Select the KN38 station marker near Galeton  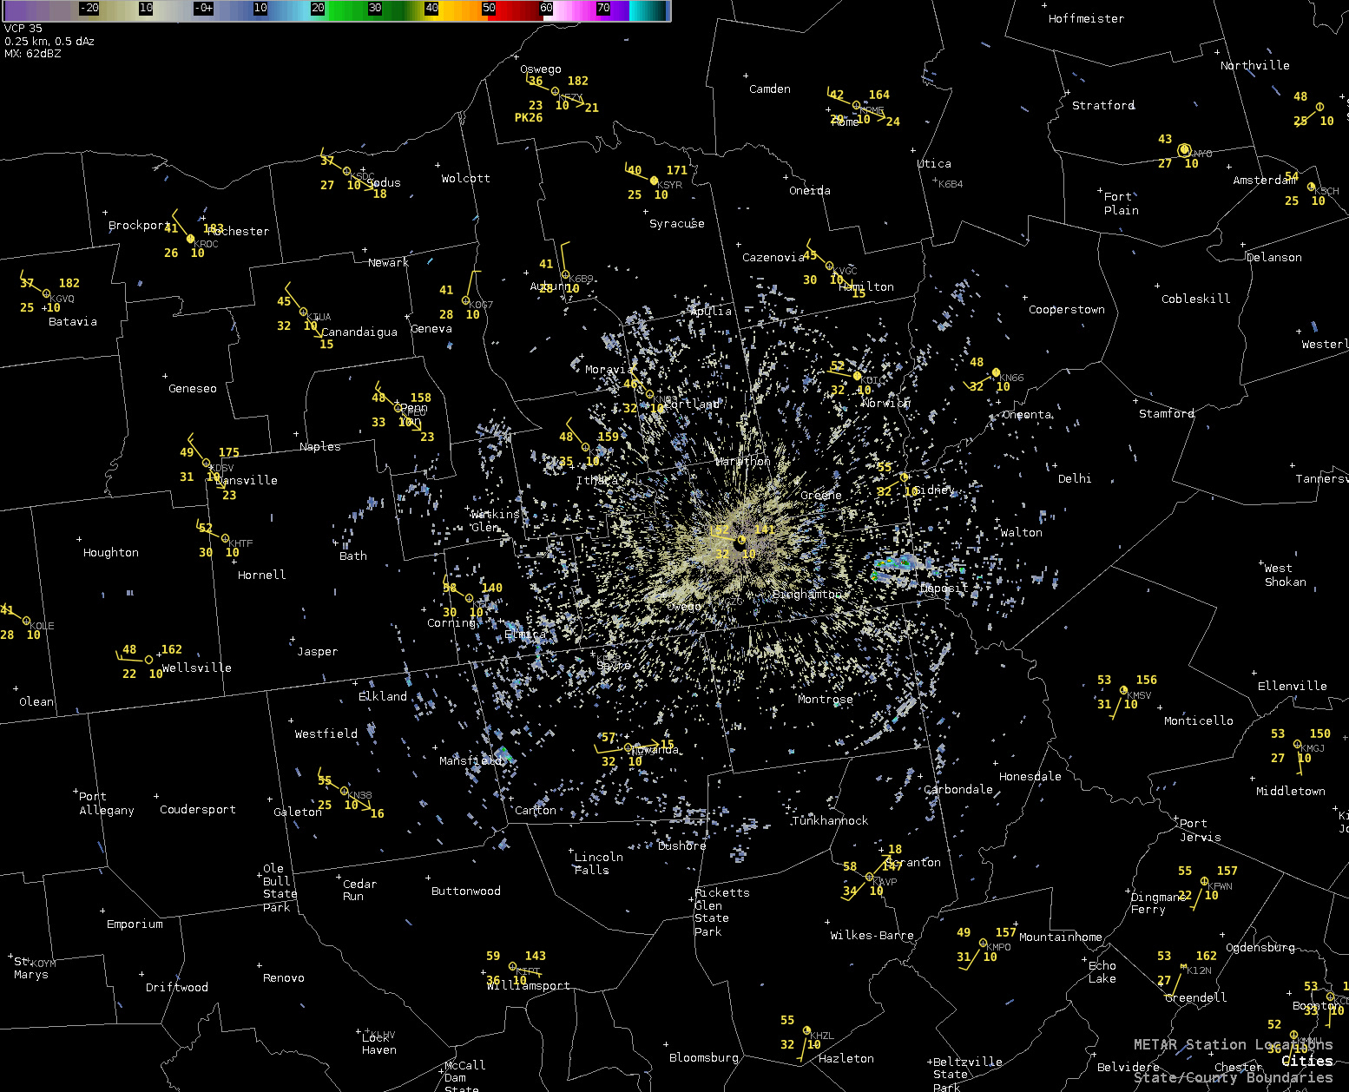(345, 791)
